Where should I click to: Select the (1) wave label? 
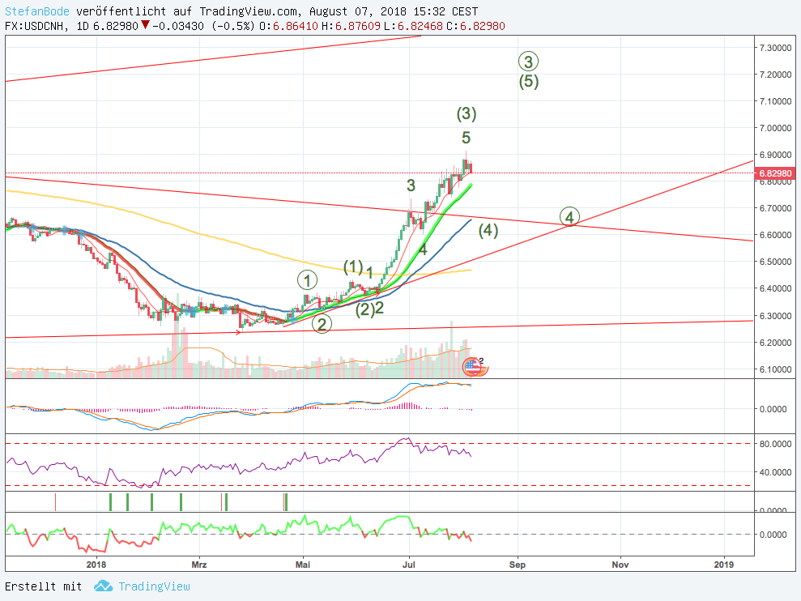[x=353, y=266]
